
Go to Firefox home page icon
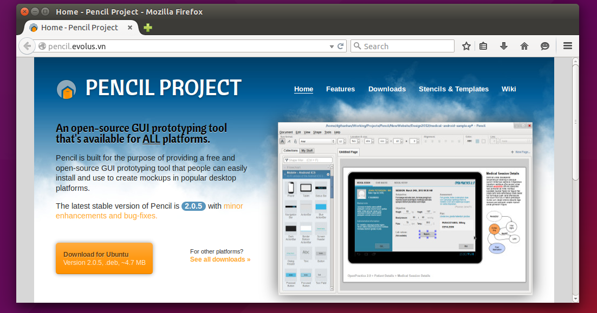[x=524, y=46]
